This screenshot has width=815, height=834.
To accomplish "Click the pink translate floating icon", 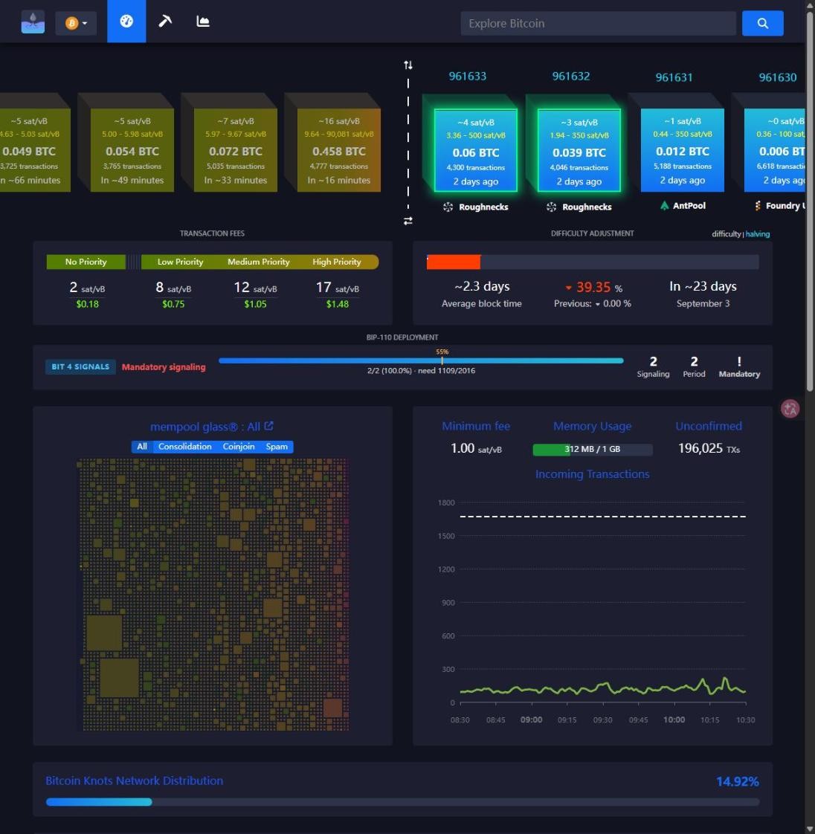I will [x=790, y=409].
